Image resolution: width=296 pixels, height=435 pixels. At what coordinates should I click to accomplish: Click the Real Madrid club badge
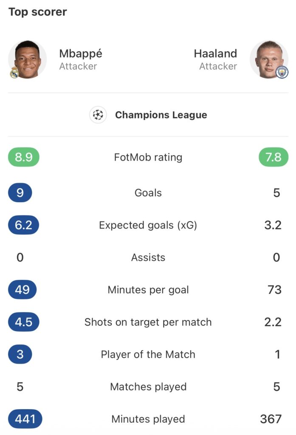click(15, 73)
